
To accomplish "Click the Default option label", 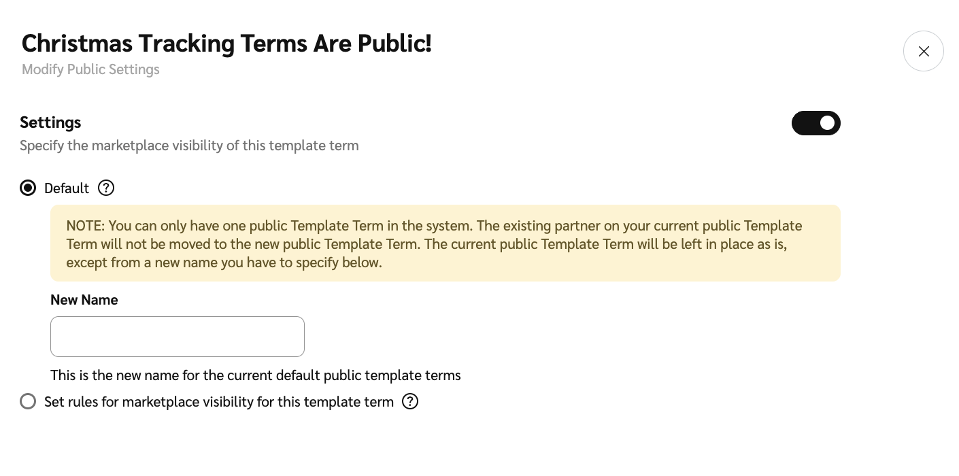I will click(67, 188).
